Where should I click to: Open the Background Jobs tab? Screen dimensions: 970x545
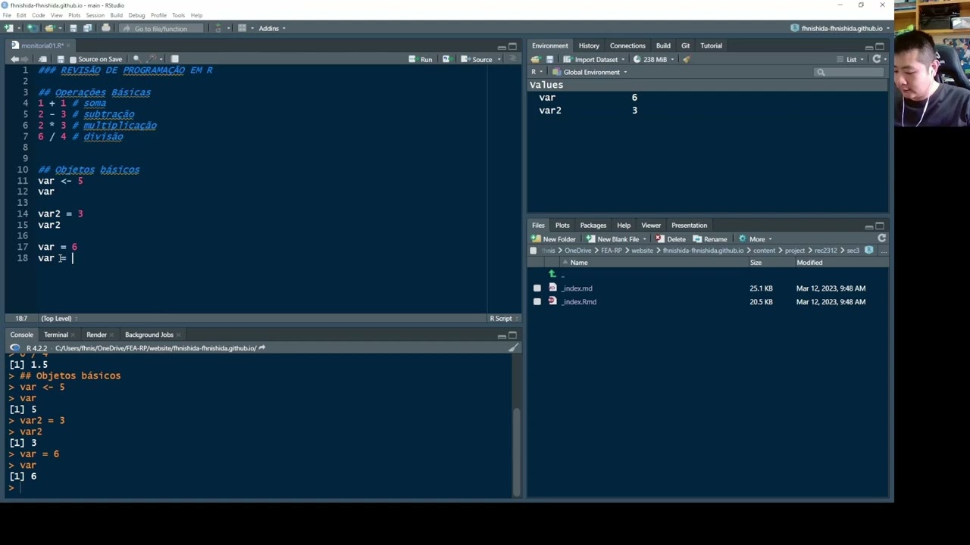pos(149,335)
